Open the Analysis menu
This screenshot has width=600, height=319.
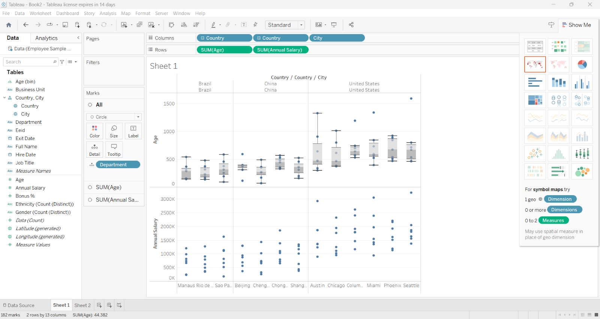coord(108,14)
